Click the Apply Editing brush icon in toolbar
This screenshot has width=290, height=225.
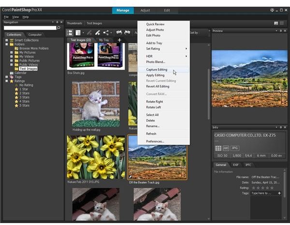pos(98,33)
